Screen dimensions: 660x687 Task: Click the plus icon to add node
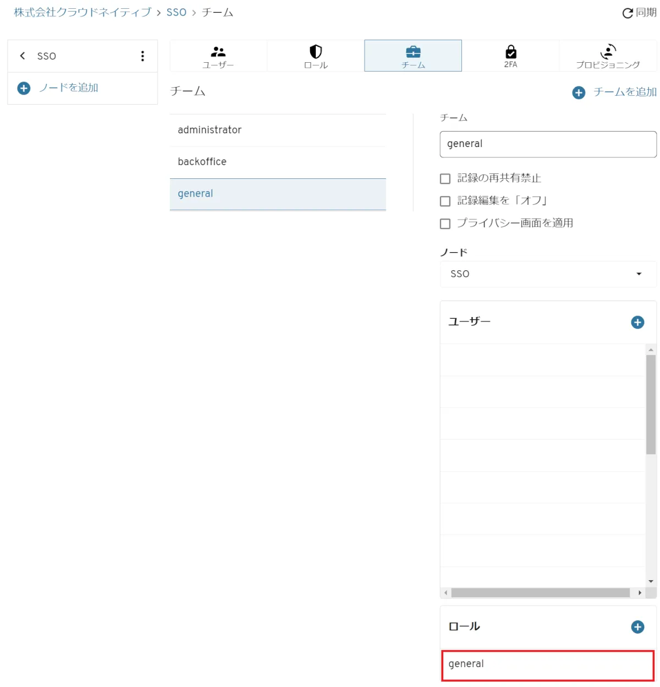tap(24, 88)
